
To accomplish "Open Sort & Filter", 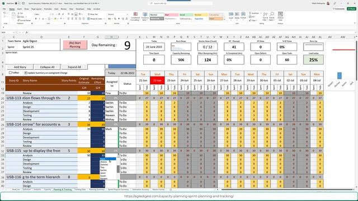I will pos(265,16).
